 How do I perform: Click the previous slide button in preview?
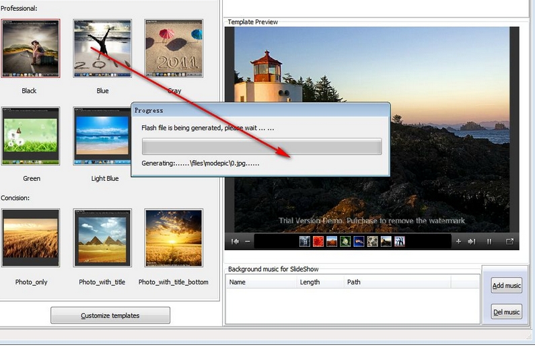(236, 241)
